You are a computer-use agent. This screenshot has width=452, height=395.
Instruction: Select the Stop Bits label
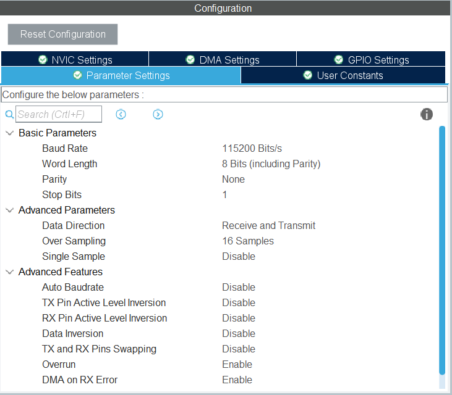62,195
